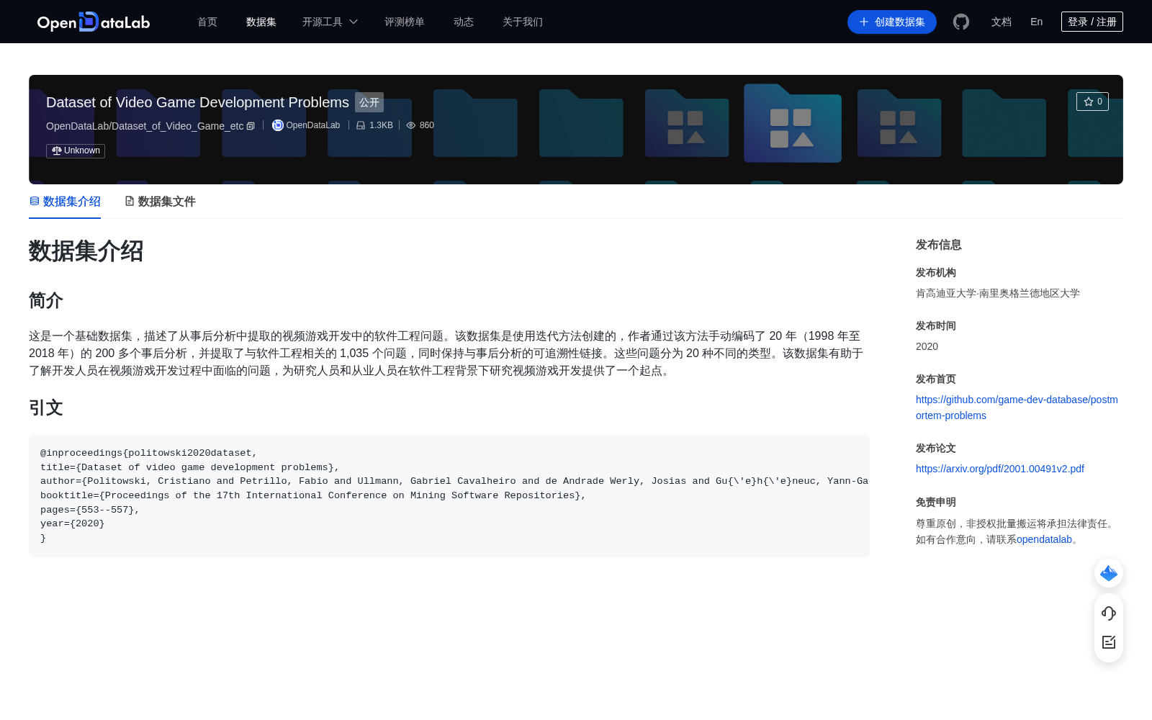Screen dimensions: 1152x720
Task: Click the dataset title Dataset of Video Game Development Problems
Action: [x=197, y=102]
